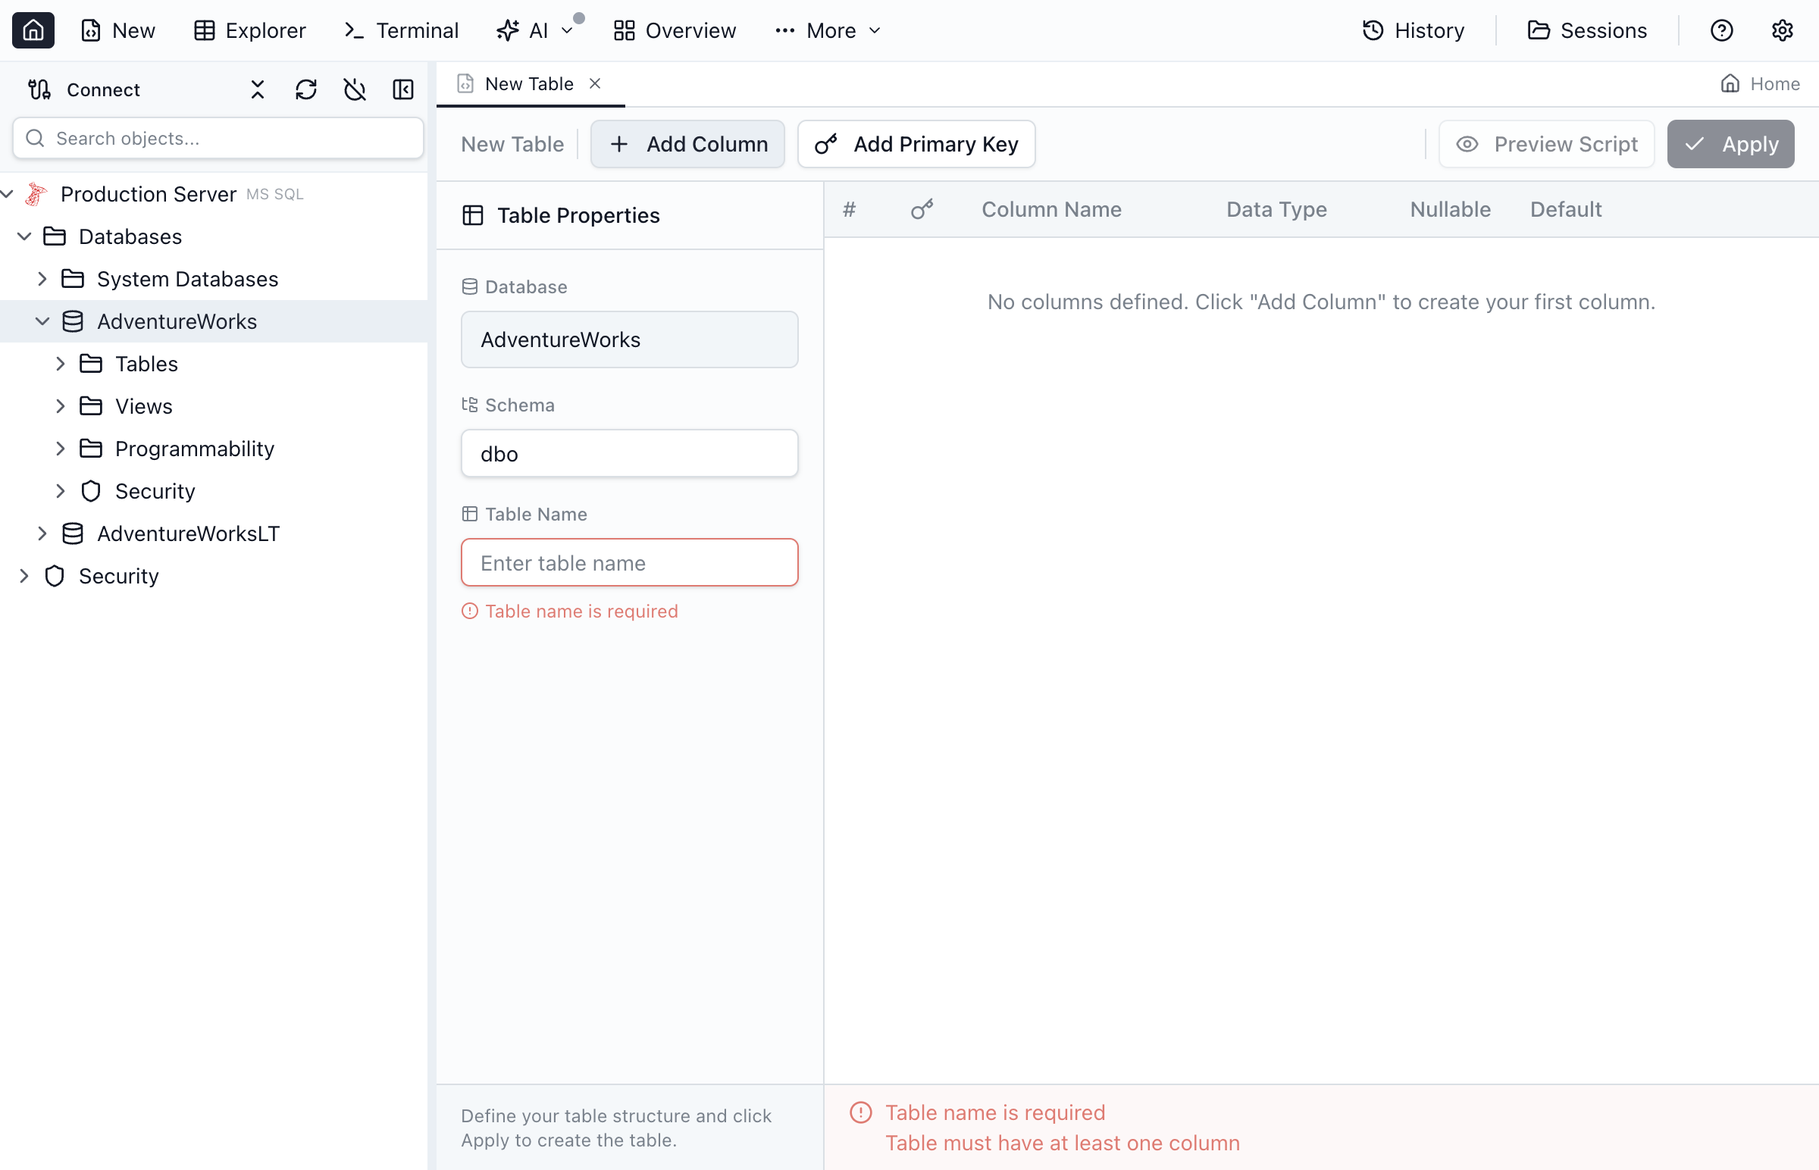Open the AI dropdown menu

point(537,30)
